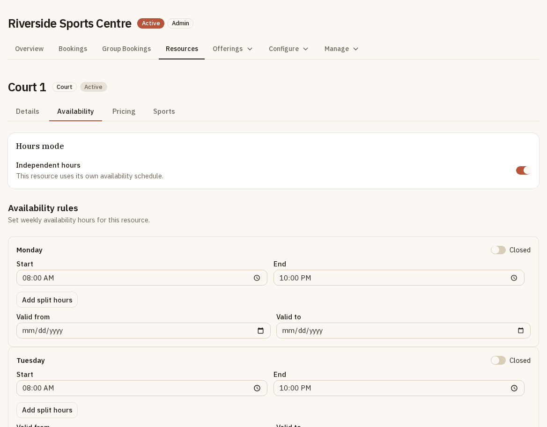Open the Group Bookings tab
547x427 pixels.
tap(126, 49)
